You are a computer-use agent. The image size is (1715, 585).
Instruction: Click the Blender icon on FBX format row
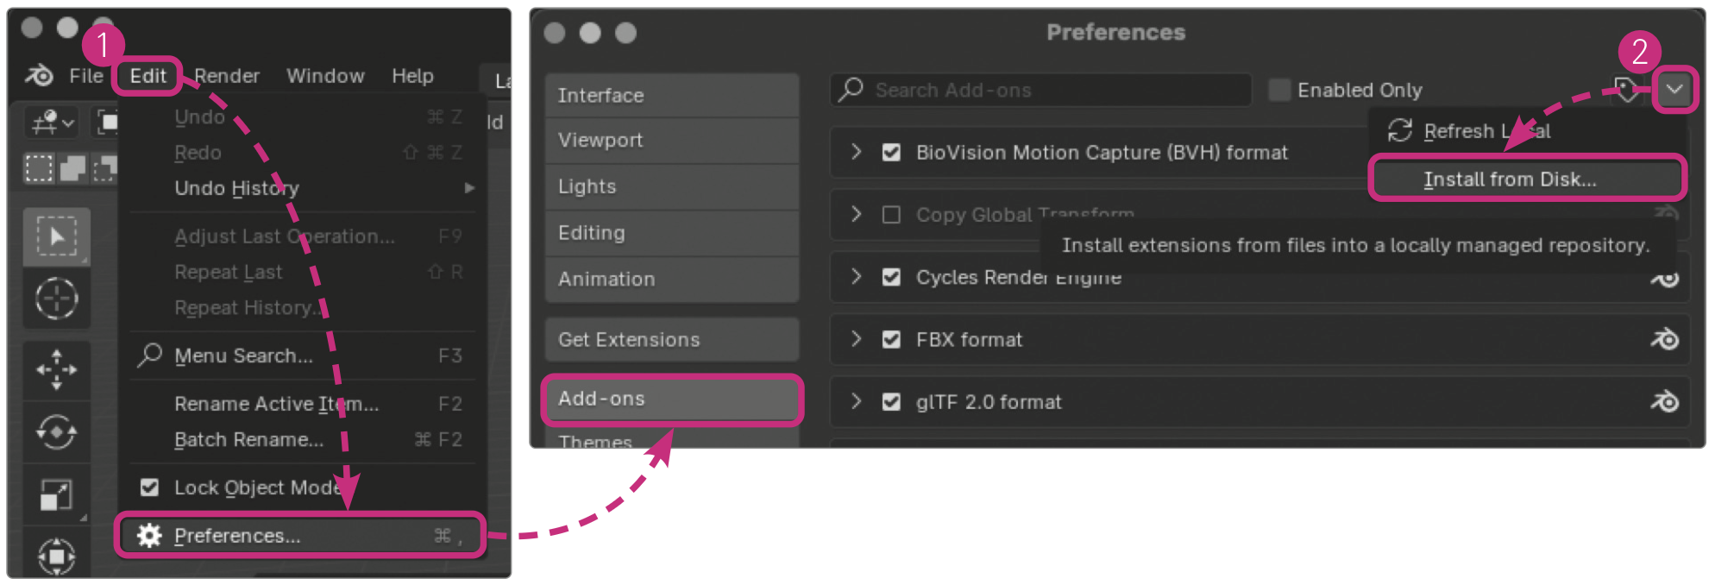(1664, 339)
